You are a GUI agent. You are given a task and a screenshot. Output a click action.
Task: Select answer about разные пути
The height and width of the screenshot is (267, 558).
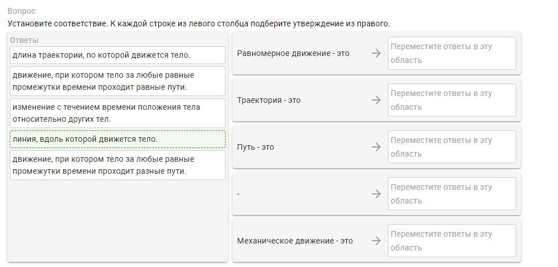tap(118, 165)
